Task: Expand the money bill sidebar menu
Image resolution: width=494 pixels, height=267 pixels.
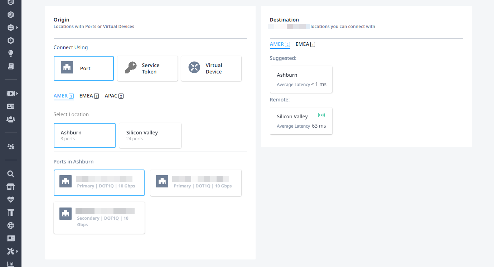Action: [x=12, y=94]
